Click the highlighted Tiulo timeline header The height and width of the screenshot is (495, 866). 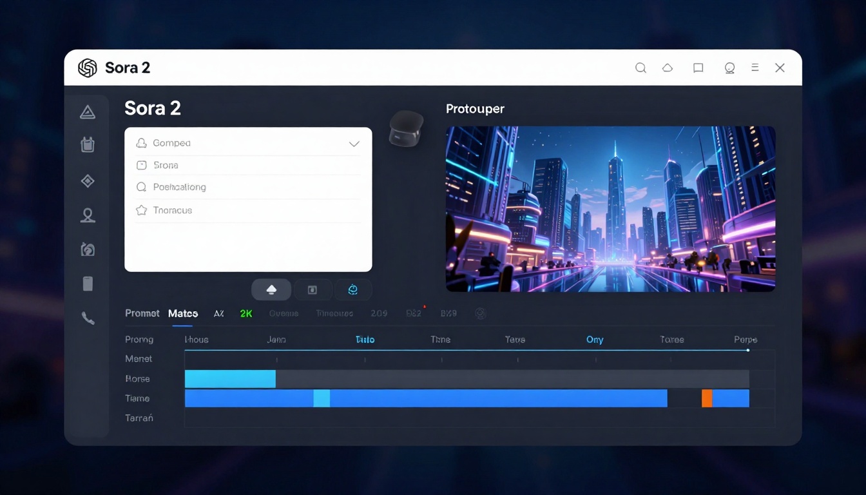coord(365,339)
